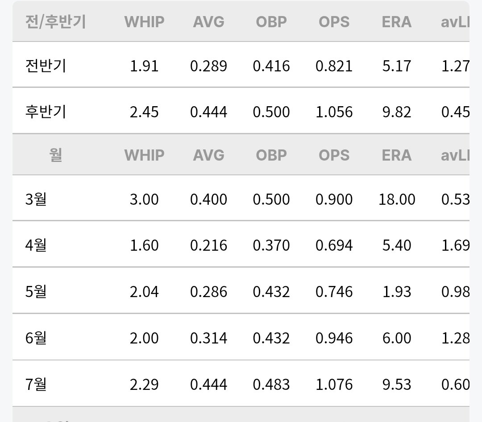Click the 1.93 ERA value for 5월
This screenshot has width=482, height=422.
pyautogui.click(x=397, y=292)
